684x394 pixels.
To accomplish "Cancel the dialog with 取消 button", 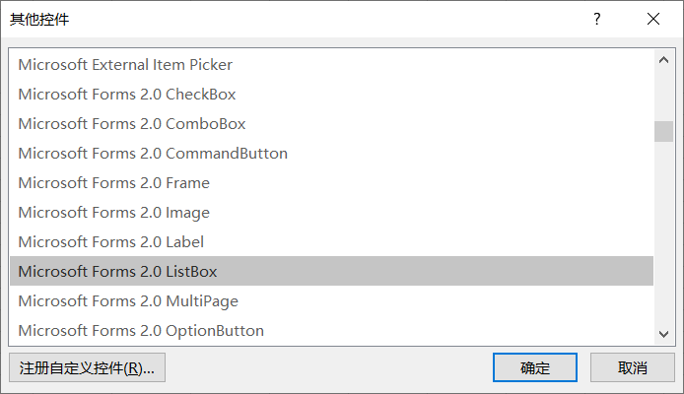I will point(632,368).
